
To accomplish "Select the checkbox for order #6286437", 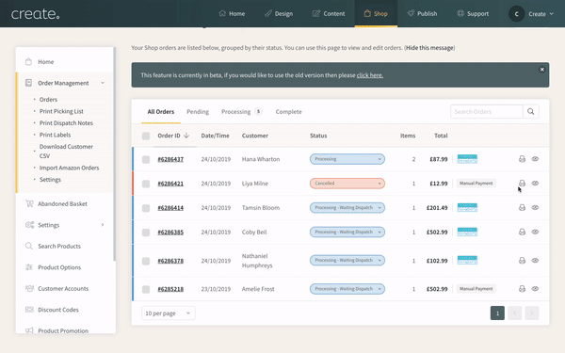I will pyautogui.click(x=146, y=159).
